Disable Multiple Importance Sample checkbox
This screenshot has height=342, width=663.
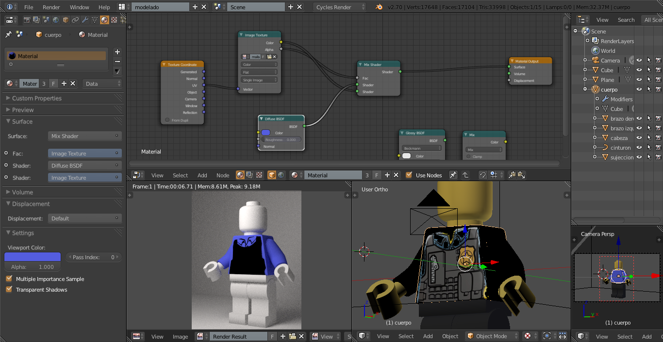pos(9,279)
